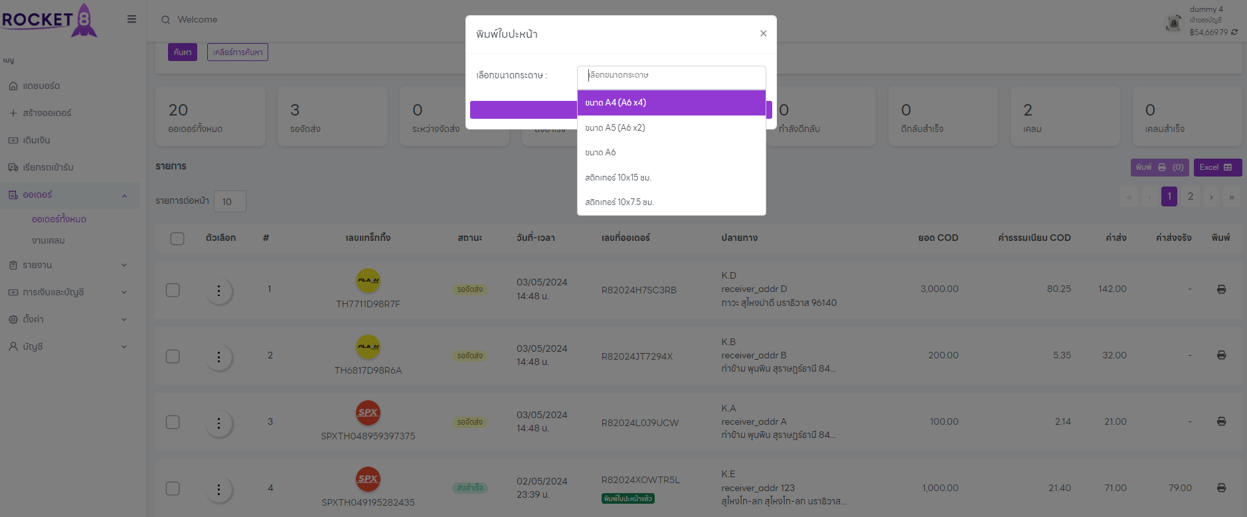Expand the รายงาน sidebar section
Image resolution: width=1247 pixels, height=517 pixels.
(x=70, y=265)
